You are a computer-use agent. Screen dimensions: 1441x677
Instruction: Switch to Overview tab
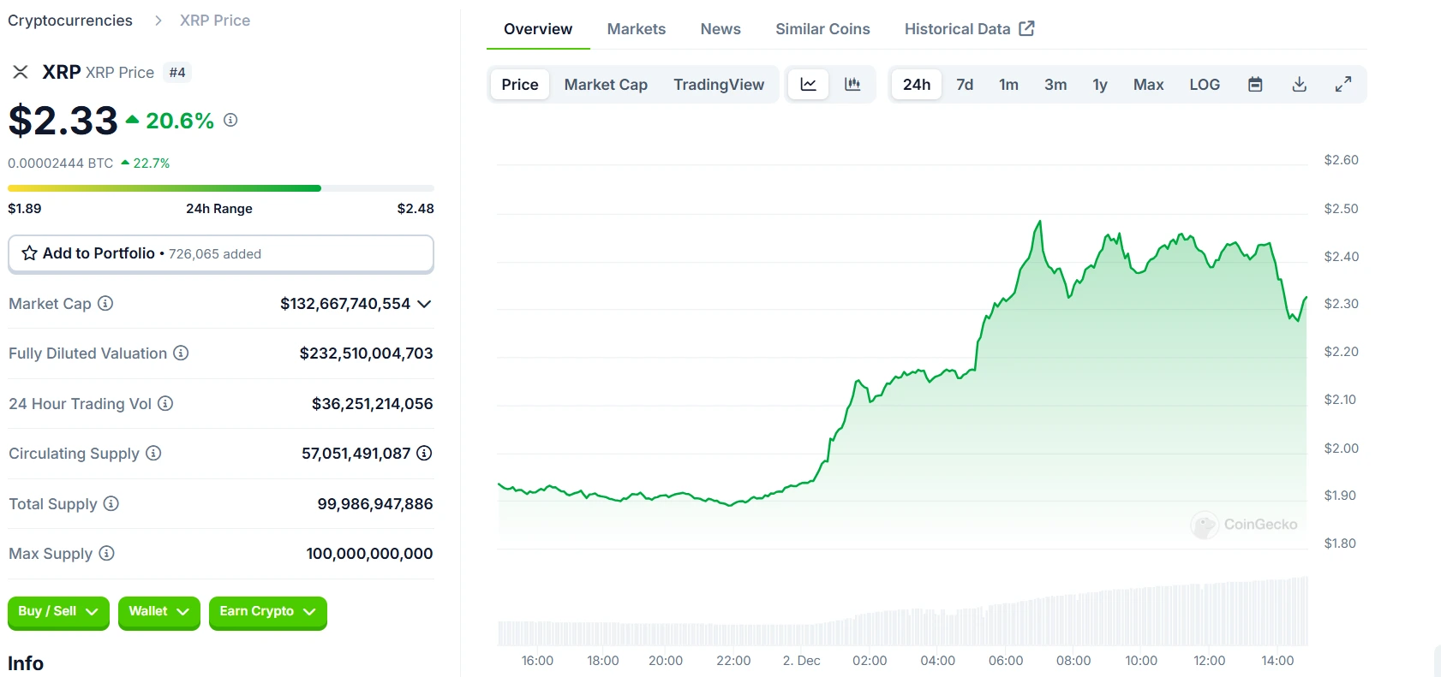[x=538, y=29]
